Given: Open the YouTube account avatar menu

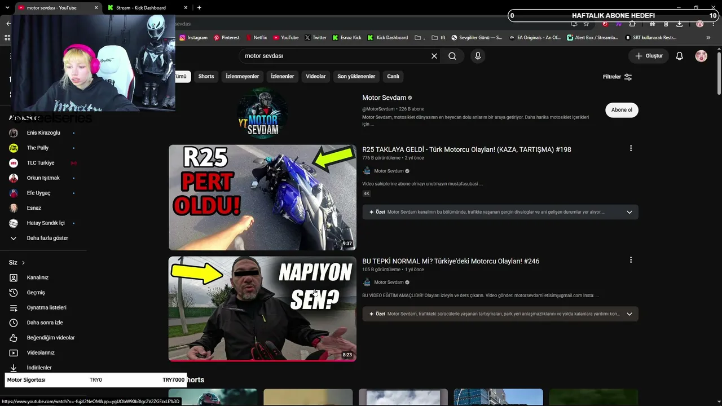Looking at the screenshot, I should [701, 56].
